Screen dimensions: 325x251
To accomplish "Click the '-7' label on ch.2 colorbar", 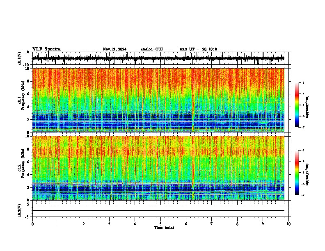I will click(x=303, y=195).
